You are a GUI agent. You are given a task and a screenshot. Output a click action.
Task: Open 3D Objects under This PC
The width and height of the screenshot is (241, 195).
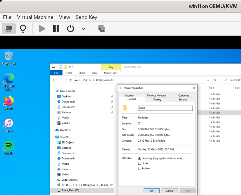[66, 142]
